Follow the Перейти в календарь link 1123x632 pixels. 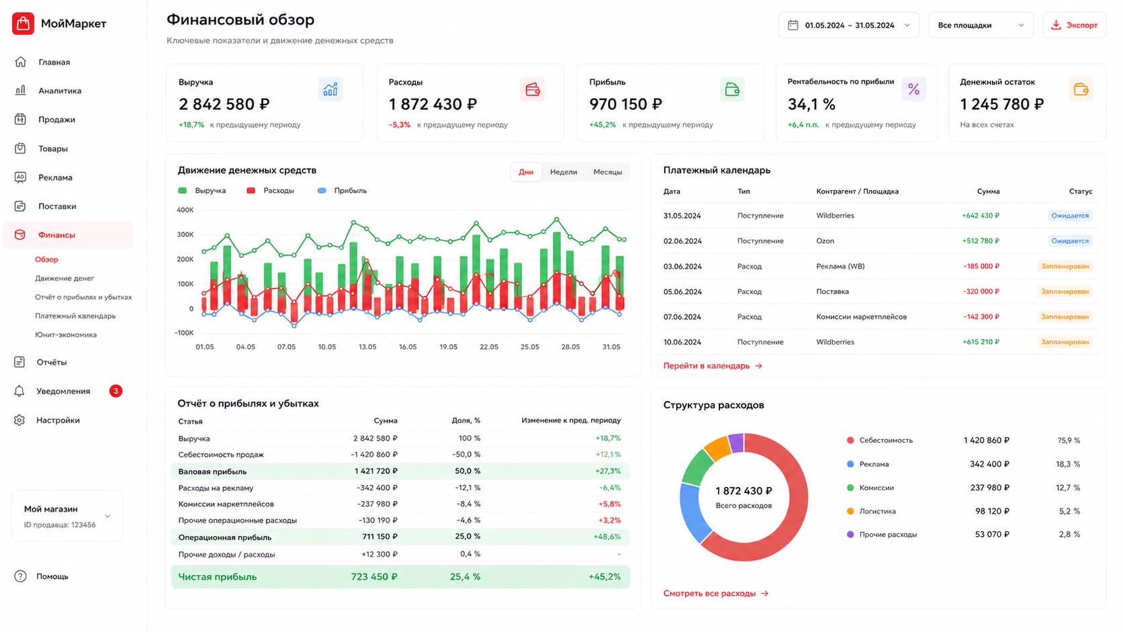(x=713, y=366)
